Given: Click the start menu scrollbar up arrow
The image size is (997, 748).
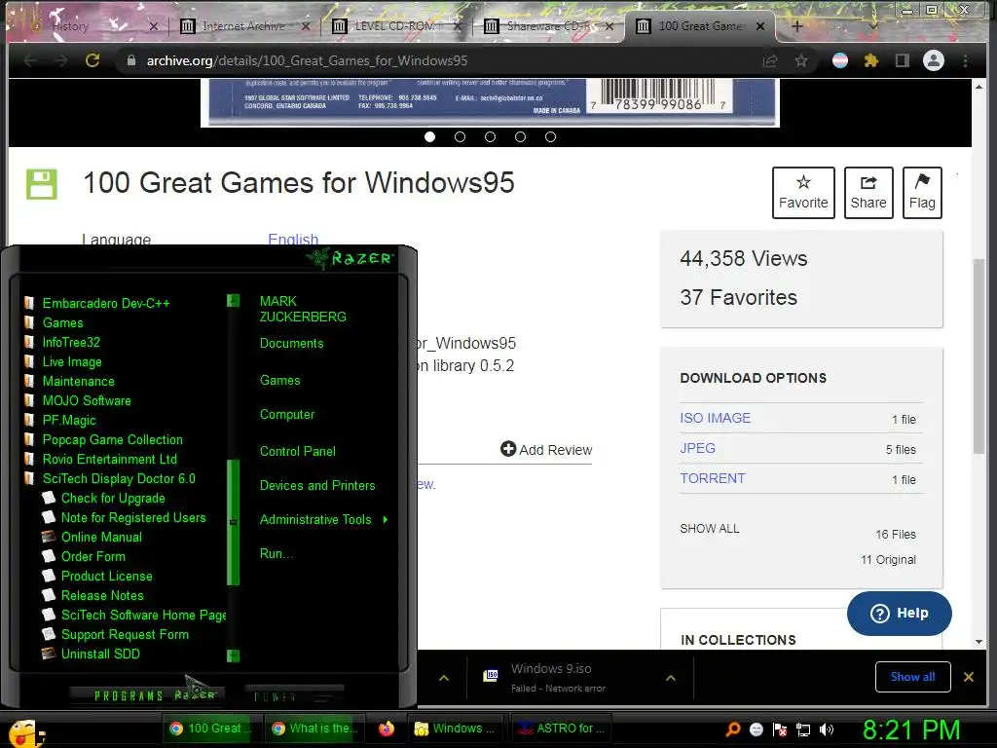Looking at the screenshot, I should tap(234, 300).
